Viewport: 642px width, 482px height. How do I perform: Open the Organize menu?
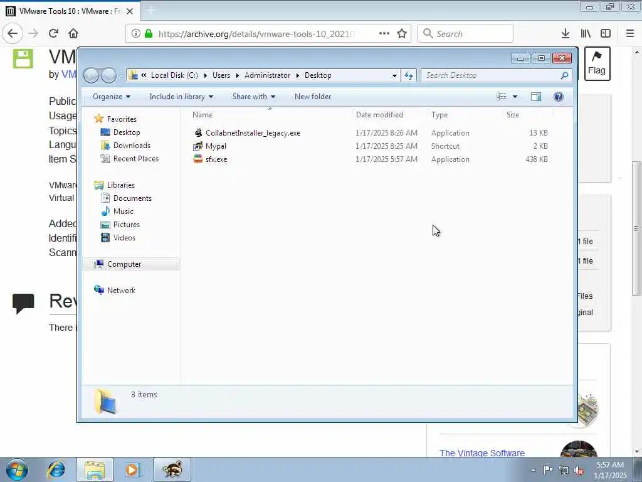[x=112, y=97]
